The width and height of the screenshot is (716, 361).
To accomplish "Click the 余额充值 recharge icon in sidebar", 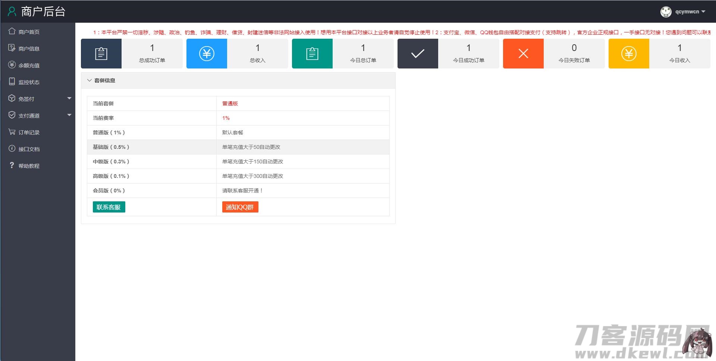I will [12, 65].
